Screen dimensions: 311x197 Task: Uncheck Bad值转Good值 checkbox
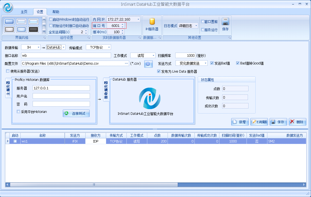click(x=238, y=63)
